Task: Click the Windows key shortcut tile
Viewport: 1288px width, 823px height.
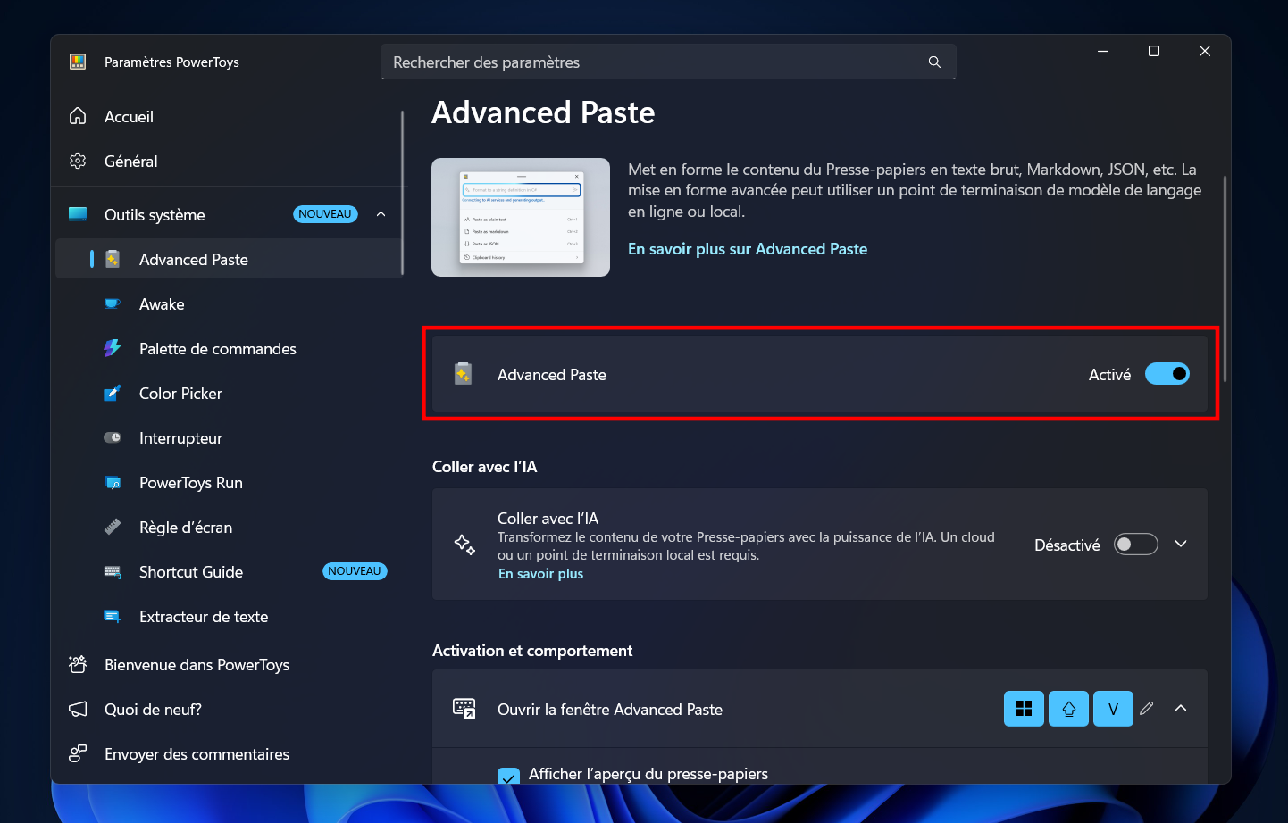Action: 1024,709
